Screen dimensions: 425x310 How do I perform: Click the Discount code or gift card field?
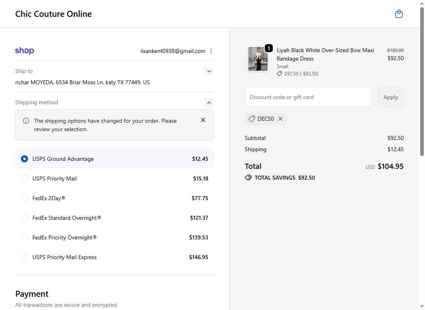(x=308, y=97)
